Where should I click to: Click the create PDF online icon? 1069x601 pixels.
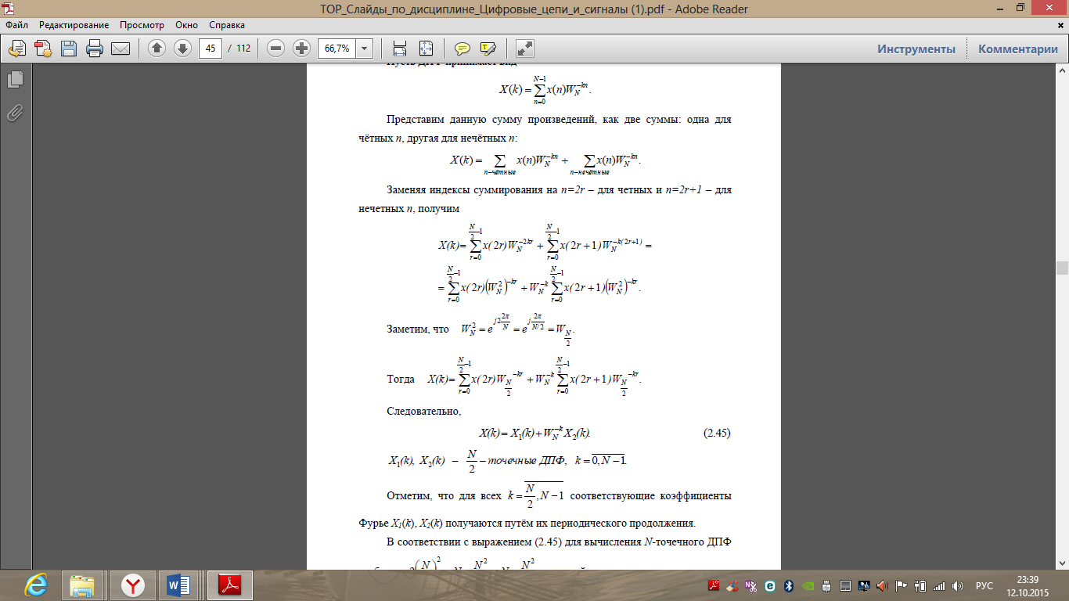pyautogui.click(x=43, y=49)
